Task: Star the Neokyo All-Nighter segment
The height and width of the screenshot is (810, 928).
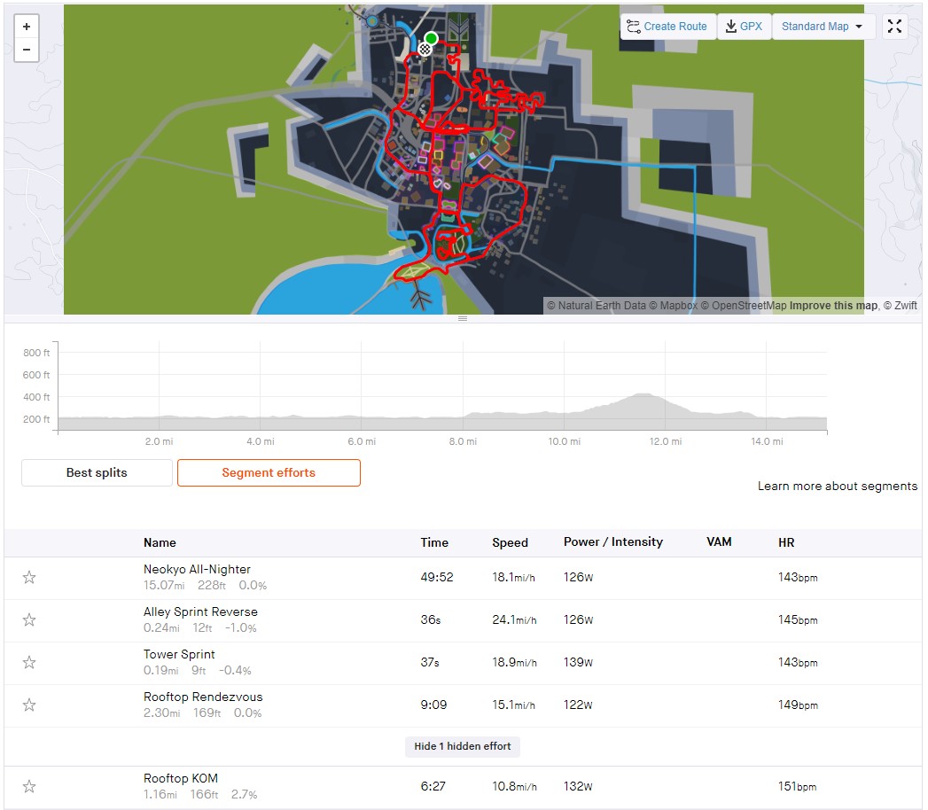Action: [29, 578]
